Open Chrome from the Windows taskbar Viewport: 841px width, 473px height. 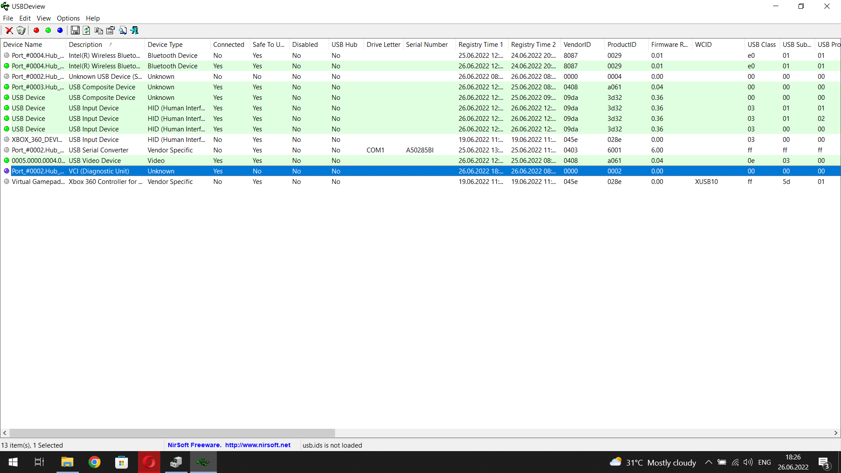(x=94, y=462)
